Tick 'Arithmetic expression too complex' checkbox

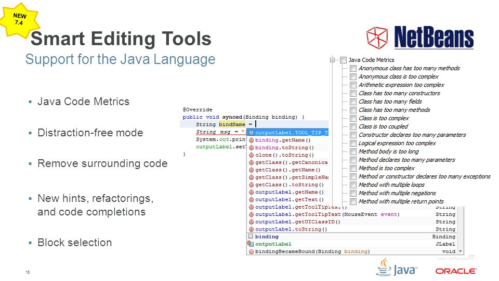coord(353,85)
